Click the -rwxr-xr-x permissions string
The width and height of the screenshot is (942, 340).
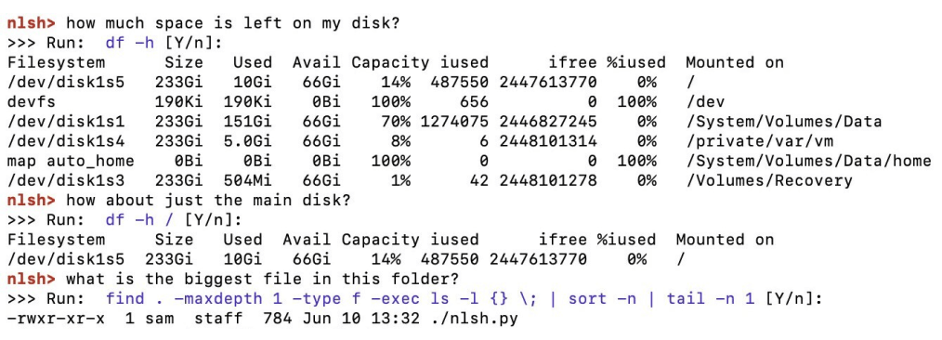click(57, 319)
